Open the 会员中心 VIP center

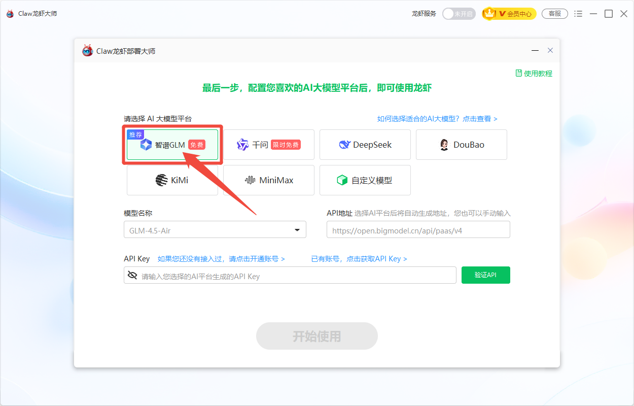click(509, 14)
